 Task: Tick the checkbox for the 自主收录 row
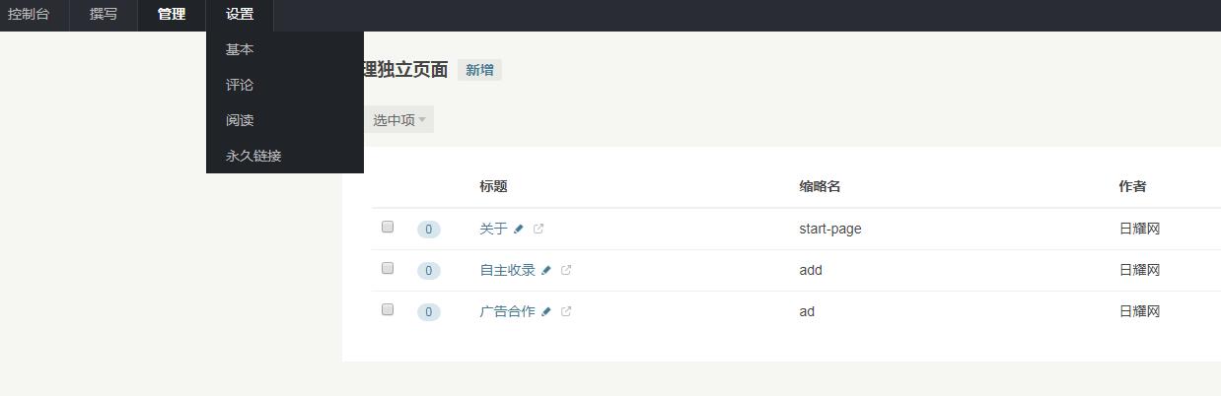click(x=388, y=268)
